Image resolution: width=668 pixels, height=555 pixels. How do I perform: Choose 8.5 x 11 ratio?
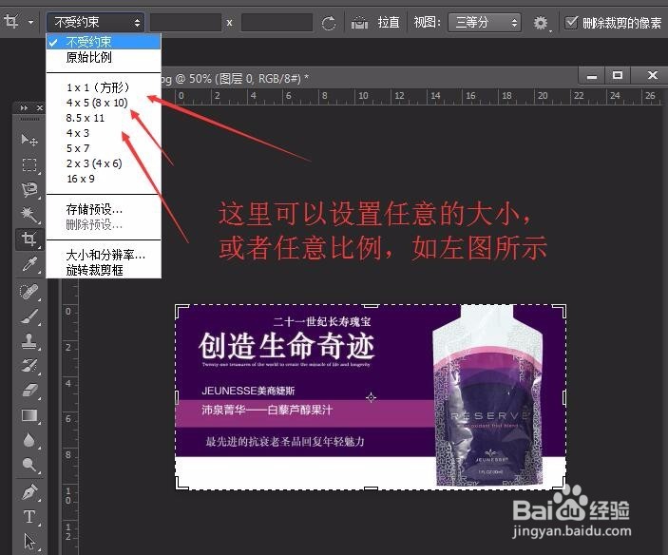[x=104, y=118]
